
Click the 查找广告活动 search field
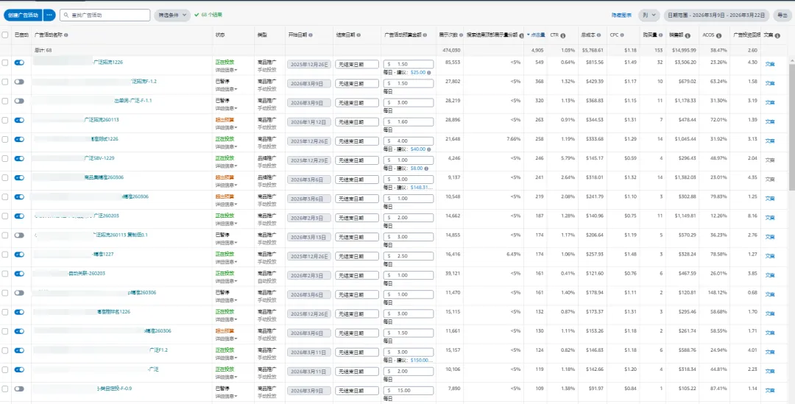click(x=109, y=15)
